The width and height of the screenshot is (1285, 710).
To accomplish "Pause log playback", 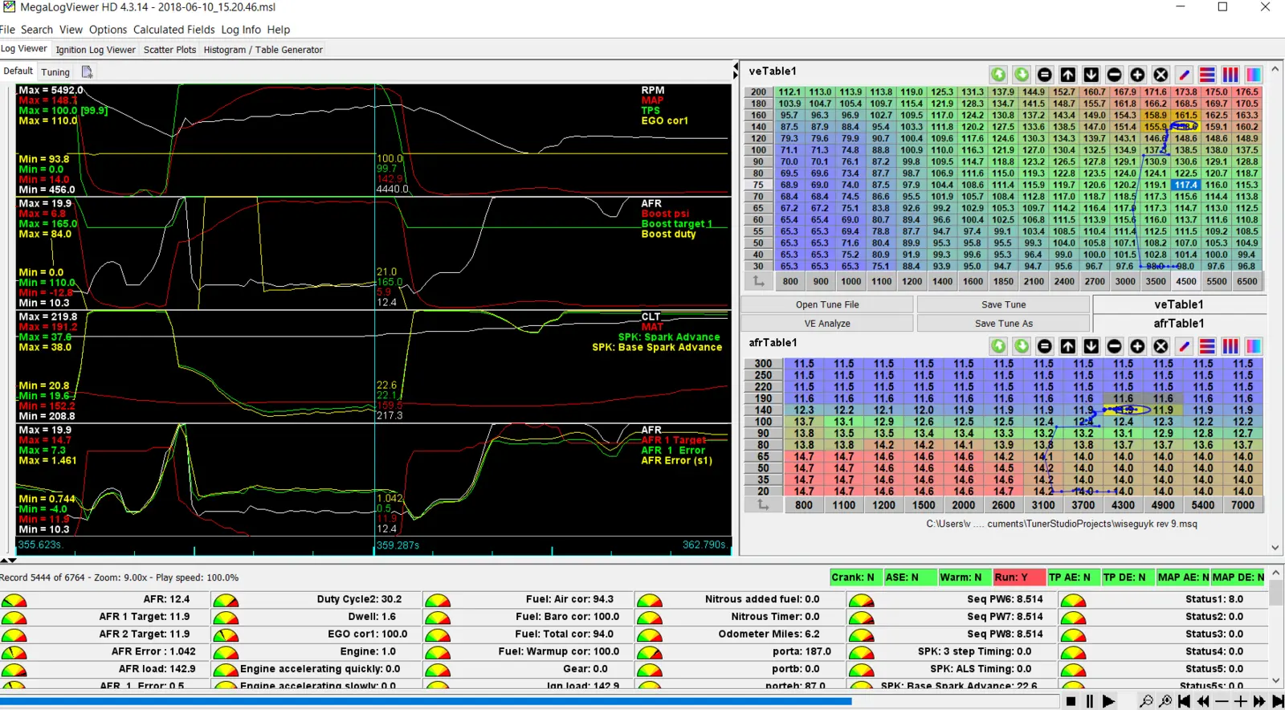I will [1090, 701].
